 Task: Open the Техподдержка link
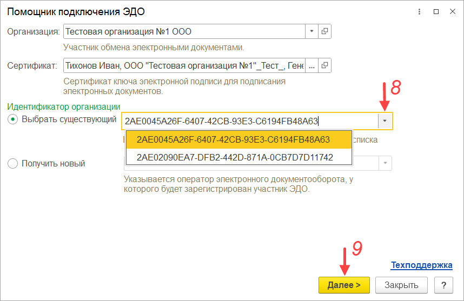point(421,265)
